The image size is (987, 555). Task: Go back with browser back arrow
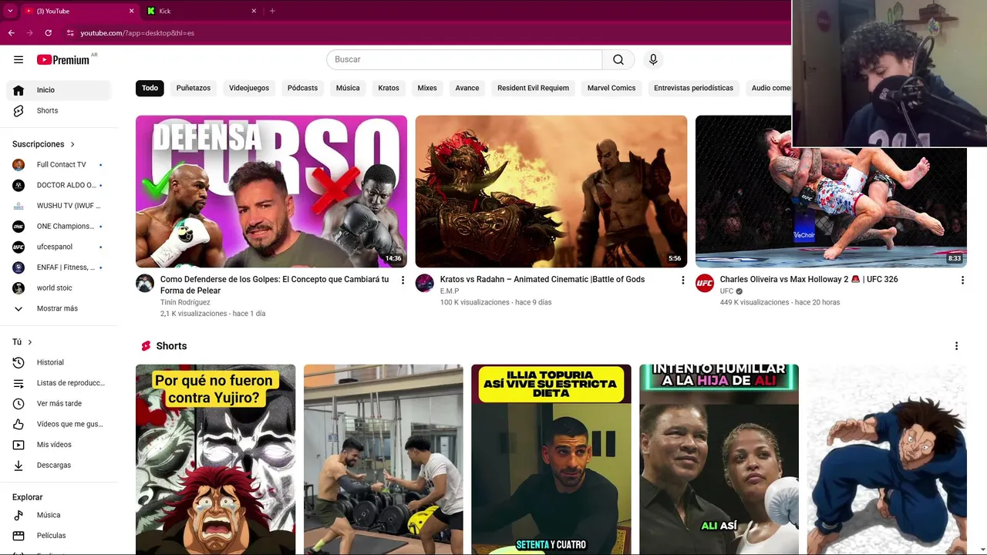click(x=11, y=33)
